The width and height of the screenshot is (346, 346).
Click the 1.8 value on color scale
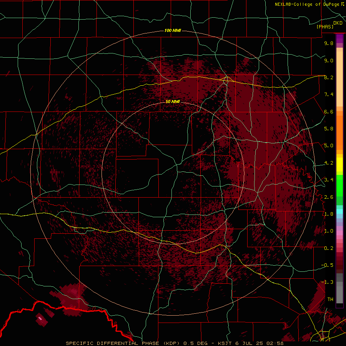point(329,214)
